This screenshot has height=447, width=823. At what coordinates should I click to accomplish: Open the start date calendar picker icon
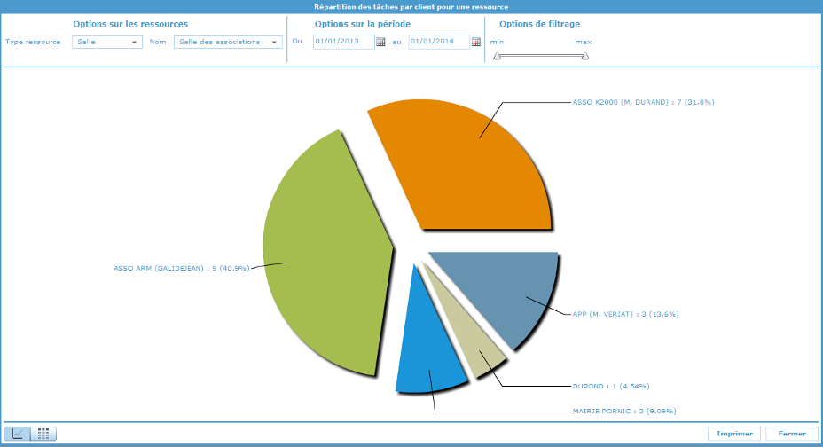381,42
